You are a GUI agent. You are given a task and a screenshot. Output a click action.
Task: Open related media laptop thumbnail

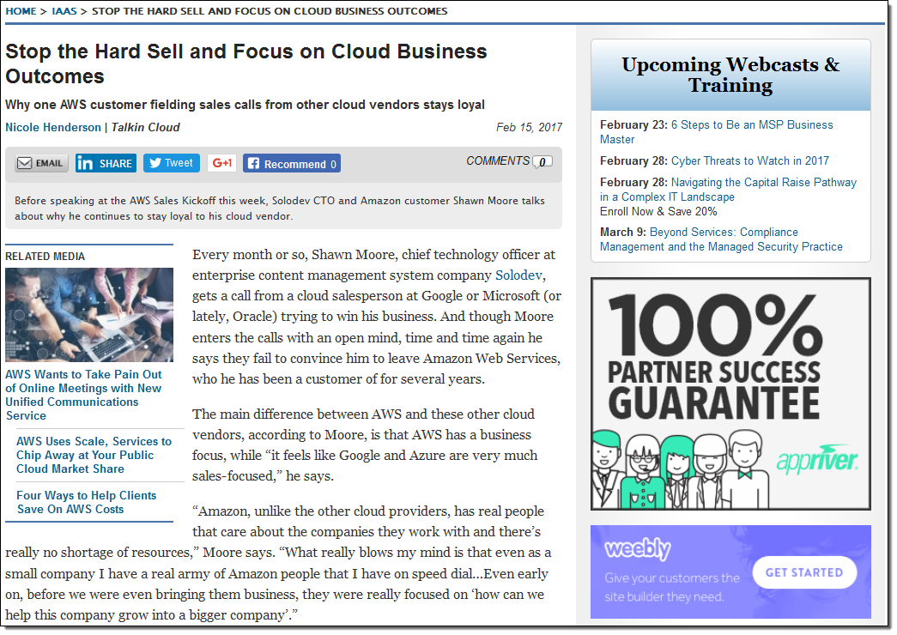89,315
